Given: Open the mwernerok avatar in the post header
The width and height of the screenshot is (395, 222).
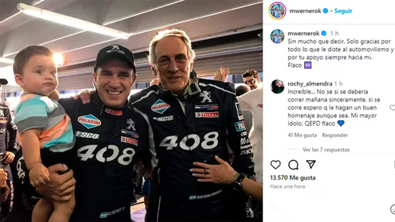Looking at the screenshot, I should (x=277, y=10).
